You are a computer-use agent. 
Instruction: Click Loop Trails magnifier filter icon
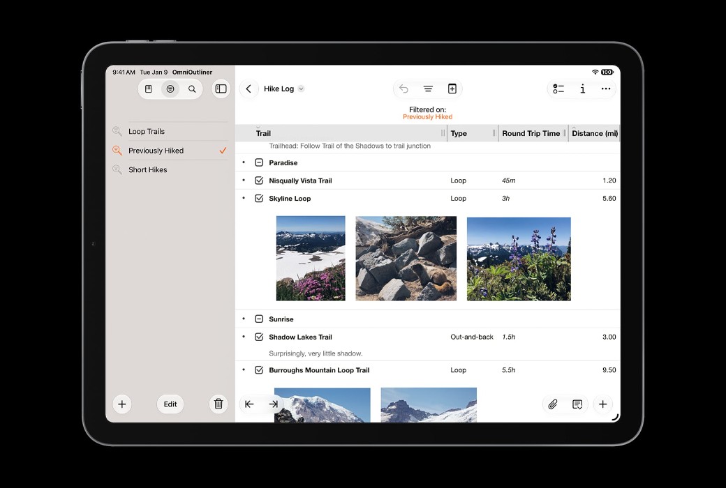point(117,131)
